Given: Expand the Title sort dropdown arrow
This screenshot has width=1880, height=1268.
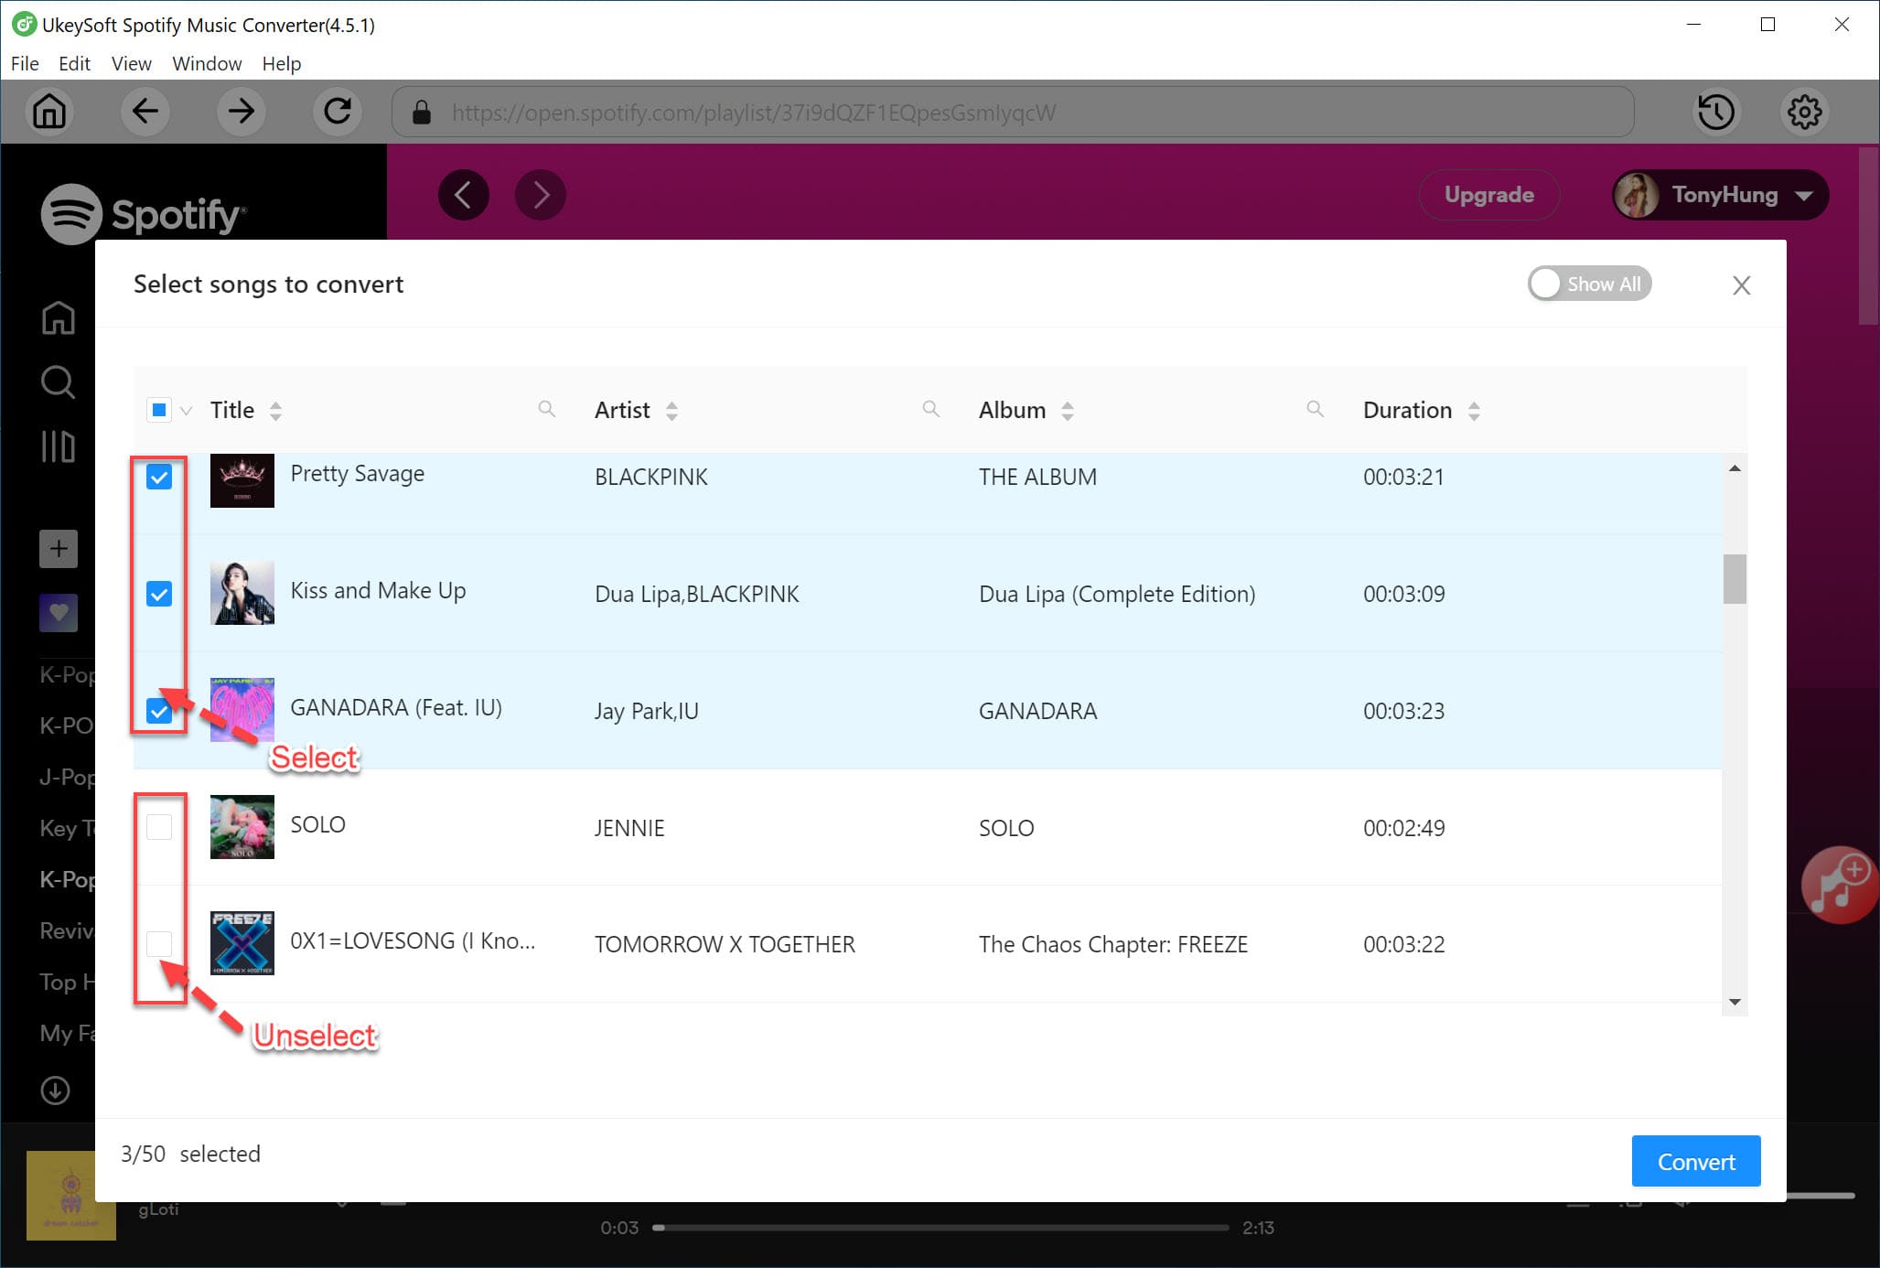Looking at the screenshot, I should pos(277,411).
